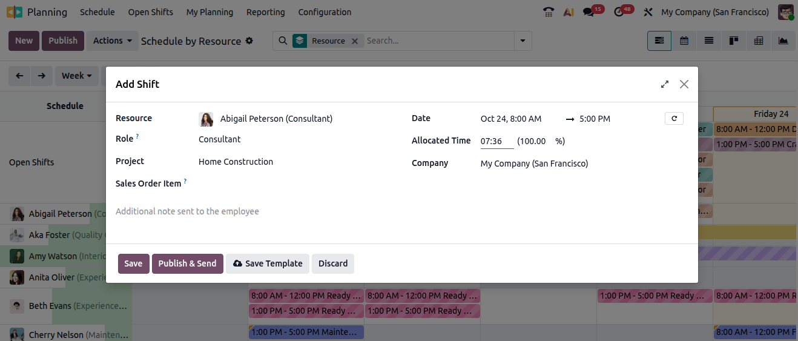Image resolution: width=798 pixels, height=341 pixels.
Task: Click the repeat shift recurrence icon
Action: [x=674, y=119]
